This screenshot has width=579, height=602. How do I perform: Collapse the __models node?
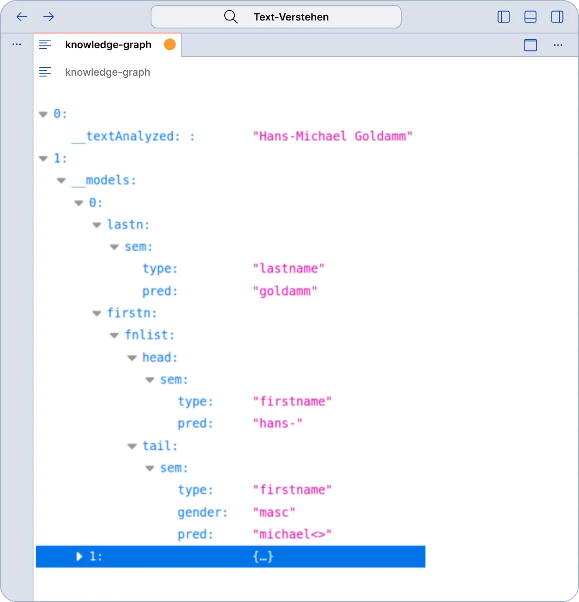coord(61,181)
